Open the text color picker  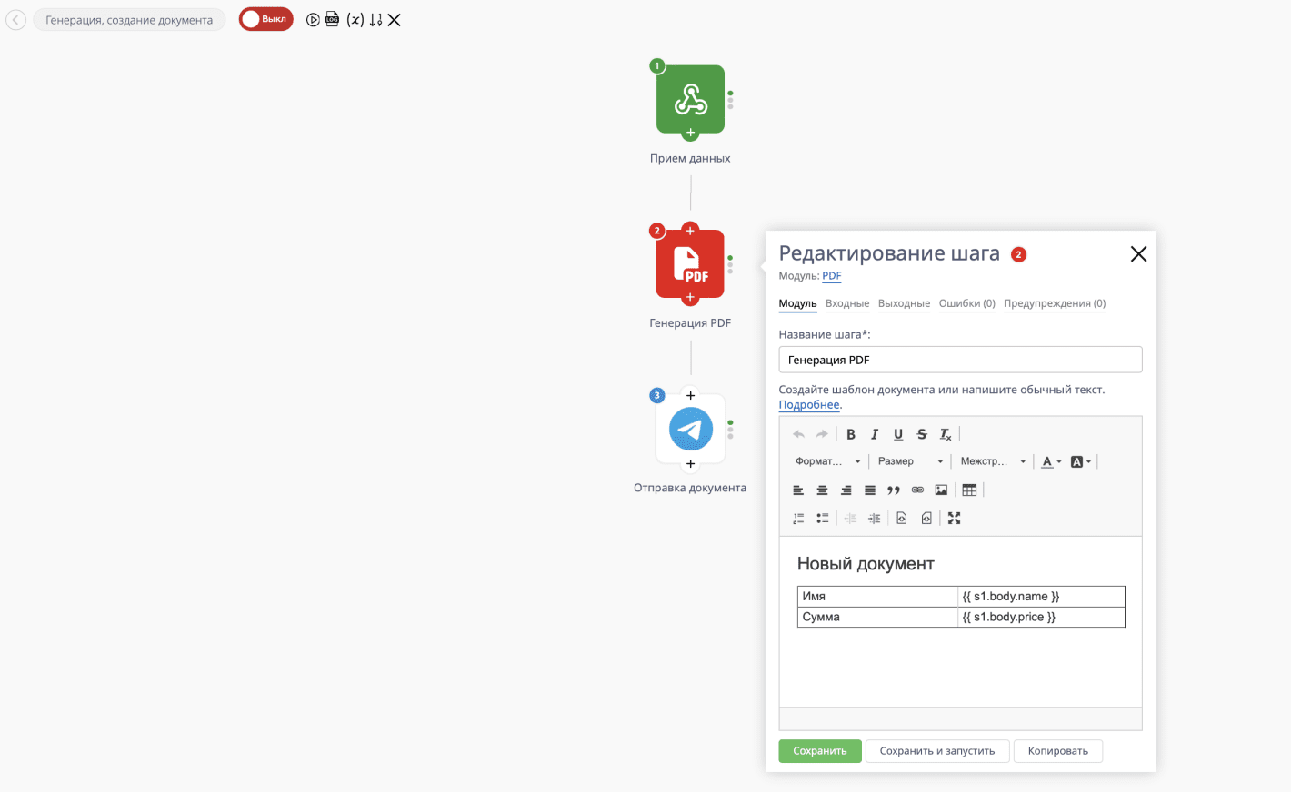pyautogui.click(x=1051, y=461)
